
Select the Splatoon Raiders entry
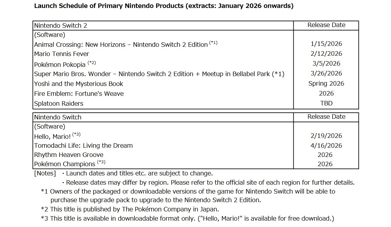point(59,103)
